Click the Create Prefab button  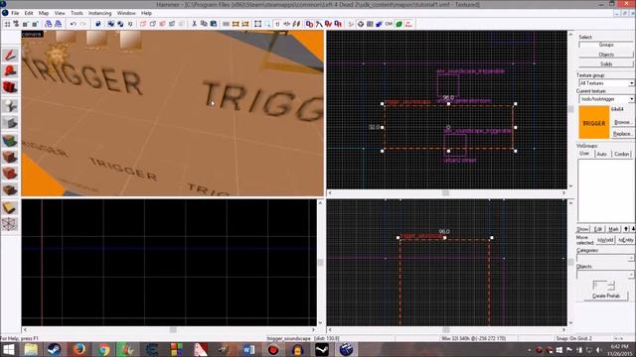pyautogui.click(x=606, y=296)
